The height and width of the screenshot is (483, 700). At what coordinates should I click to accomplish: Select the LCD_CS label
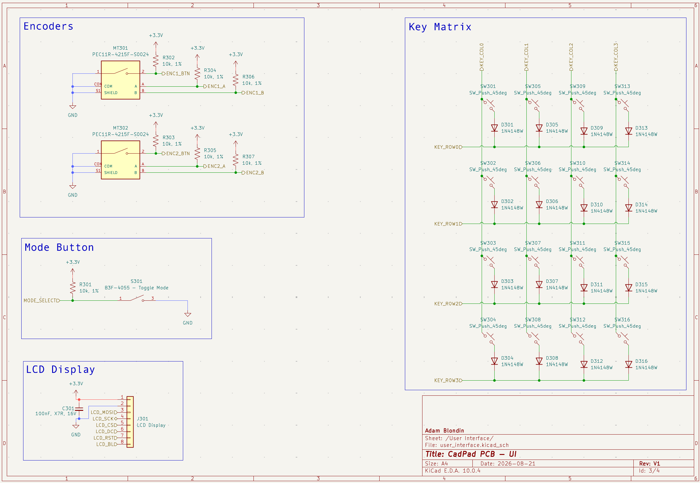click(x=107, y=425)
